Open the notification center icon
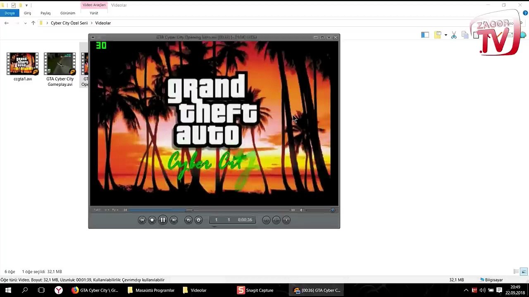This screenshot has height=297, width=529. (x=499, y=290)
